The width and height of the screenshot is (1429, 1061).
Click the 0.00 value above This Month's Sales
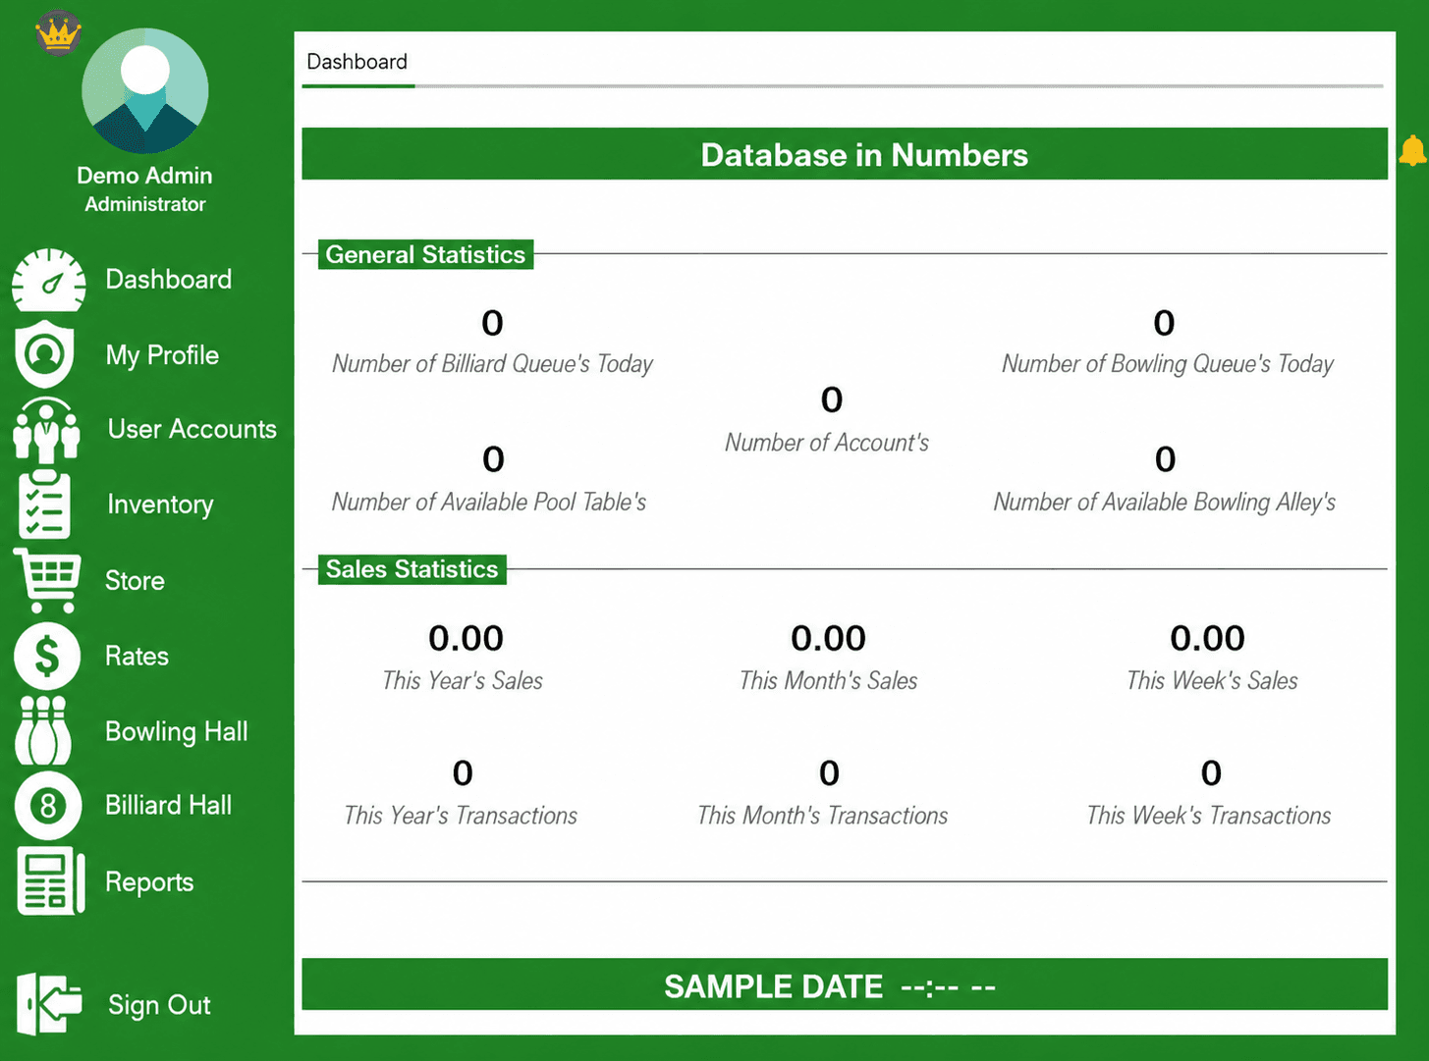(x=829, y=639)
